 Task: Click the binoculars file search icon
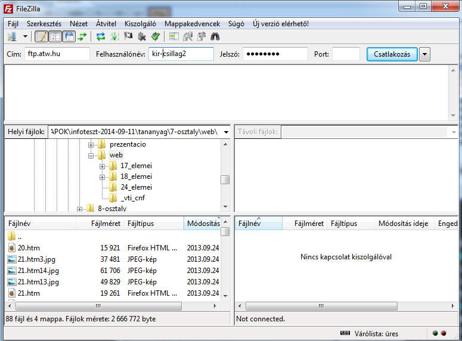click(x=215, y=37)
